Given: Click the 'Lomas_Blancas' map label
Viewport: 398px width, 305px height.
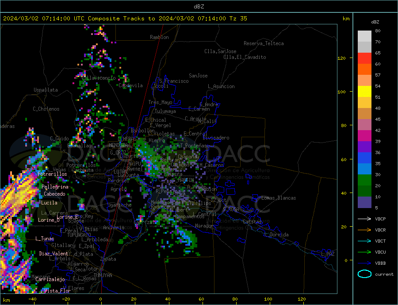Looking at the screenshot, I should [x=279, y=198].
